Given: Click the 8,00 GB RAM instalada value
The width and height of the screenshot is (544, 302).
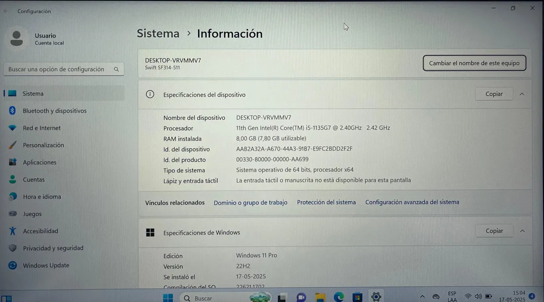Looking at the screenshot, I should [271, 138].
